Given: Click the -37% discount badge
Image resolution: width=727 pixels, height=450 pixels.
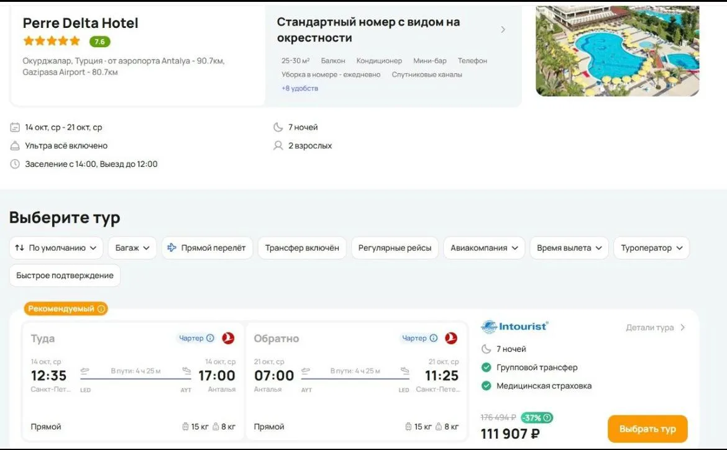Looking at the screenshot, I should [536, 418].
